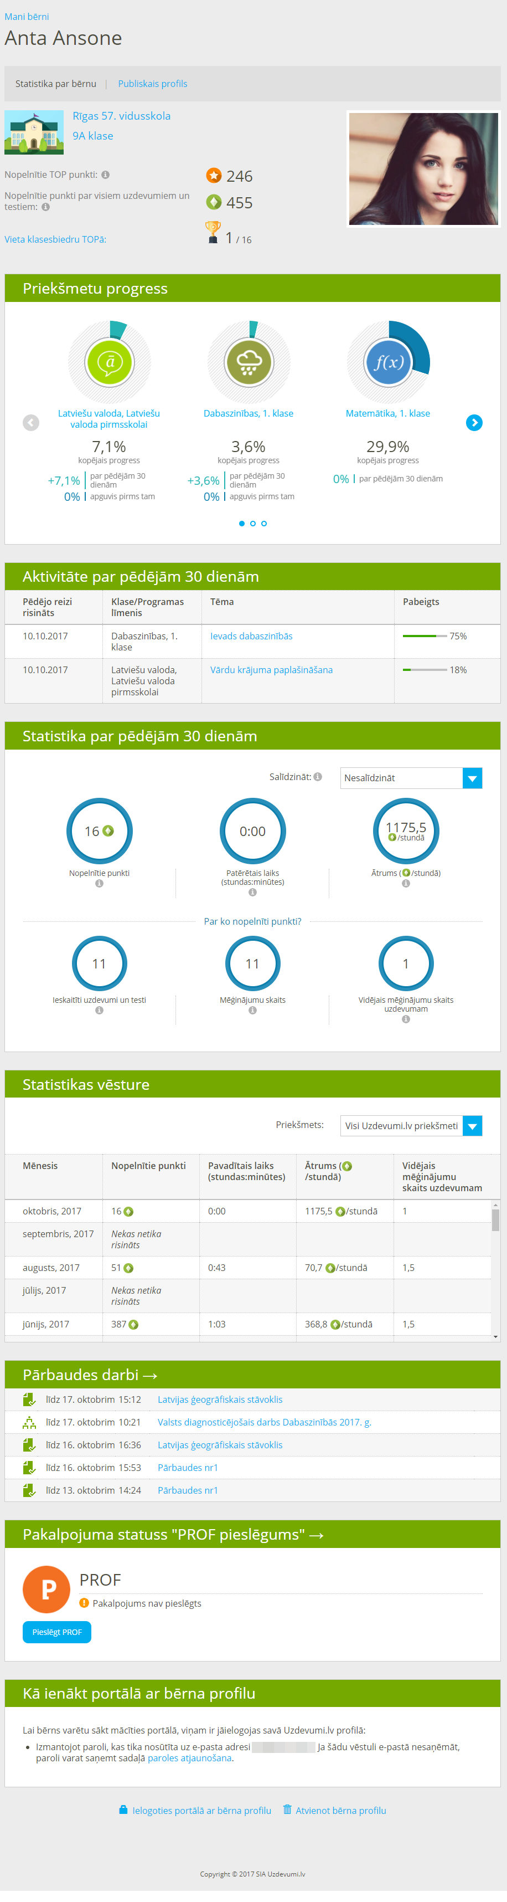The image size is (507, 1902).
Task: Click the oktobris, 2017 month cell
Action: pyautogui.click(x=53, y=1211)
